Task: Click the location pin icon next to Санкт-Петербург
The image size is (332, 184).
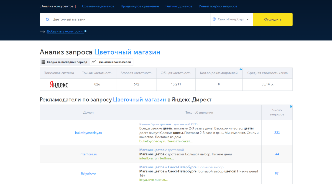Action: coord(214,19)
